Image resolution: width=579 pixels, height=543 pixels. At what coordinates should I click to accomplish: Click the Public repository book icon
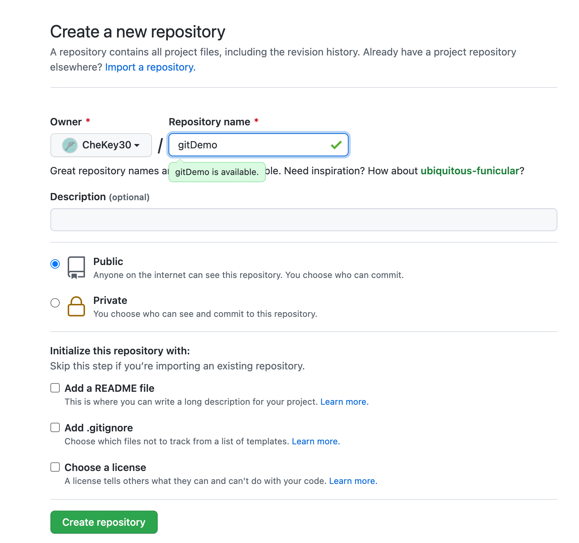76,268
